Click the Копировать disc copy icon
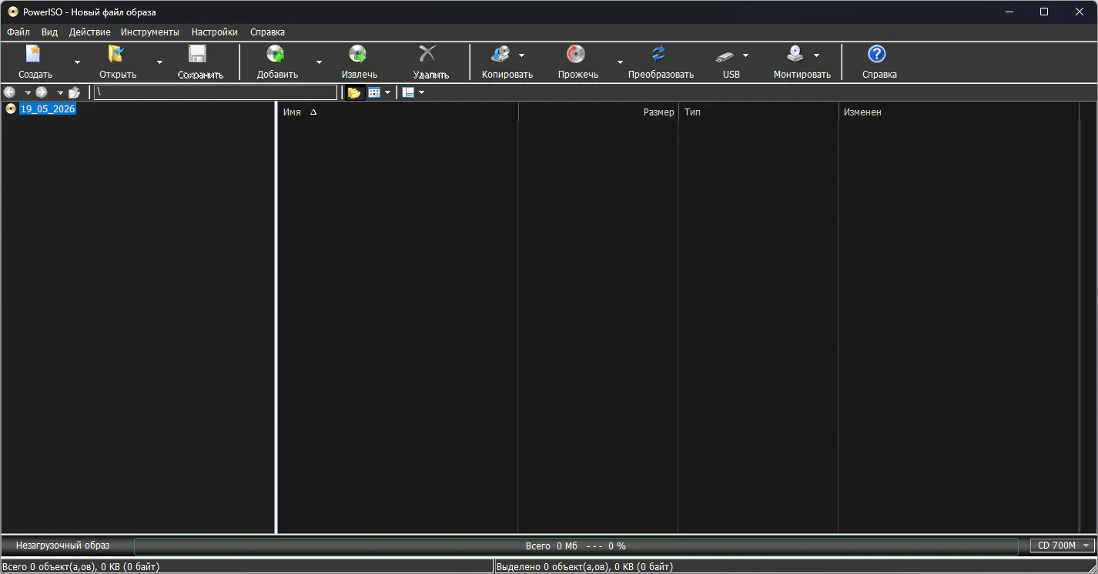 coord(500,54)
